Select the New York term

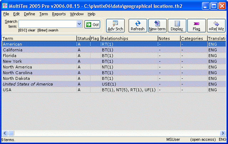coord(12,61)
